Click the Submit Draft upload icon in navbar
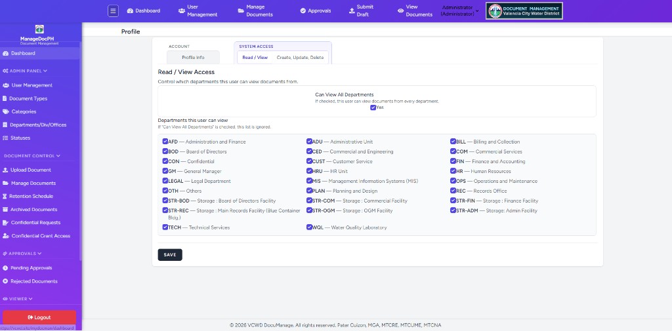This screenshot has width=672, height=331. (x=352, y=10)
